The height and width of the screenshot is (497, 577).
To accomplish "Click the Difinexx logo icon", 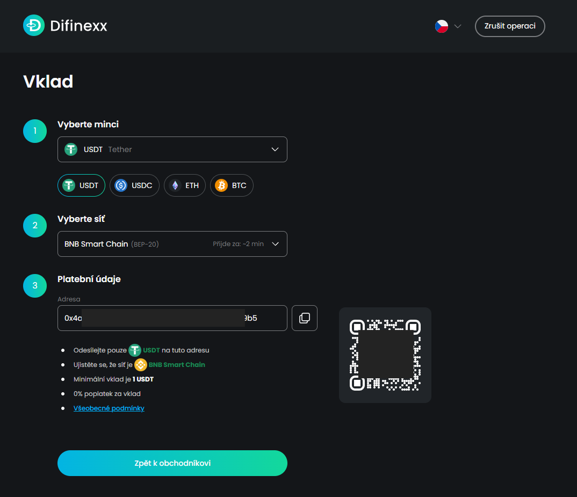I will coord(34,25).
